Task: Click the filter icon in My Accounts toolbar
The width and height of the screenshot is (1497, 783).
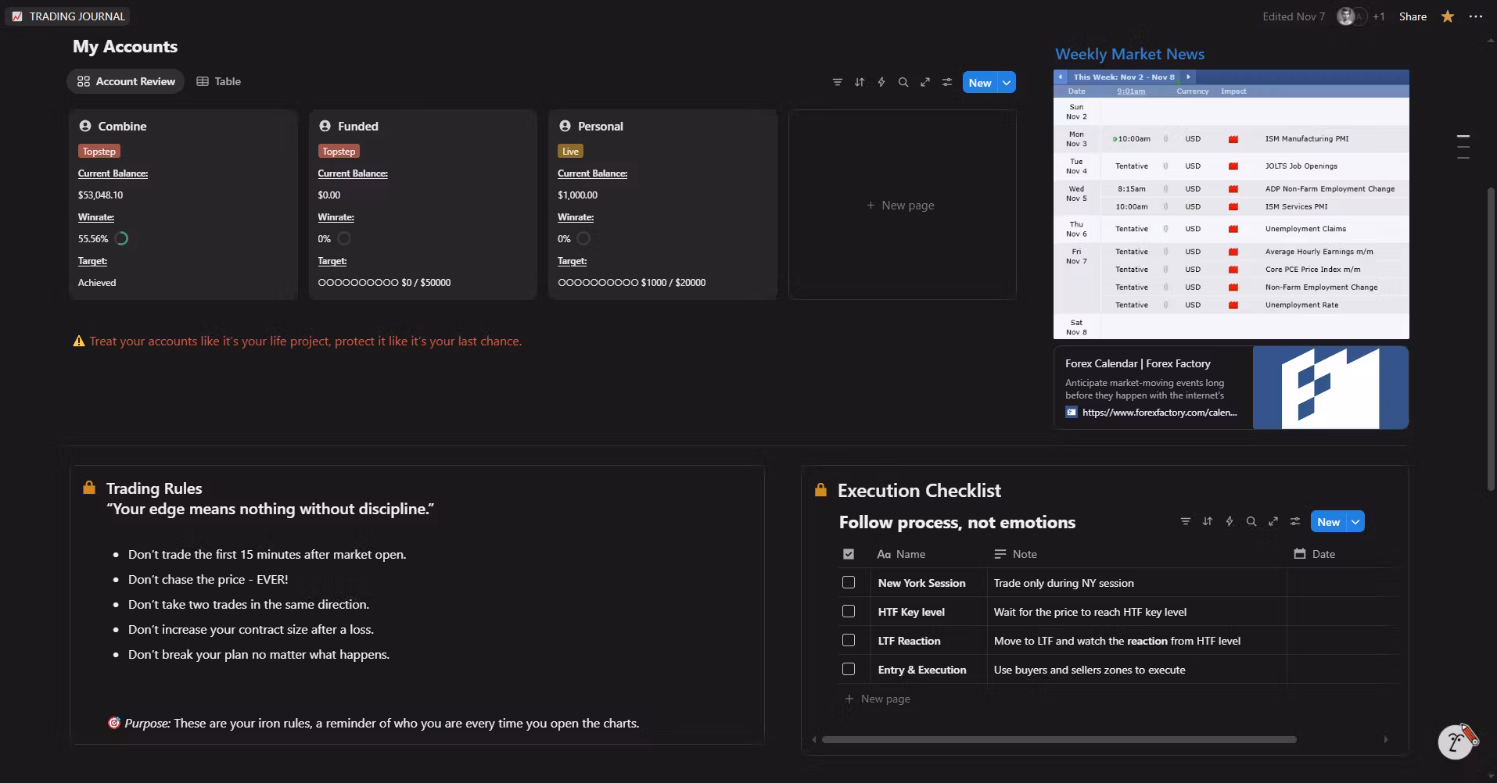Action: (838, 82)
